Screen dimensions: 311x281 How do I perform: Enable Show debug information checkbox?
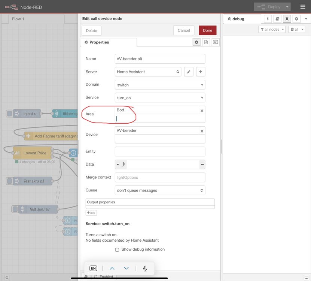pos(117,250)
